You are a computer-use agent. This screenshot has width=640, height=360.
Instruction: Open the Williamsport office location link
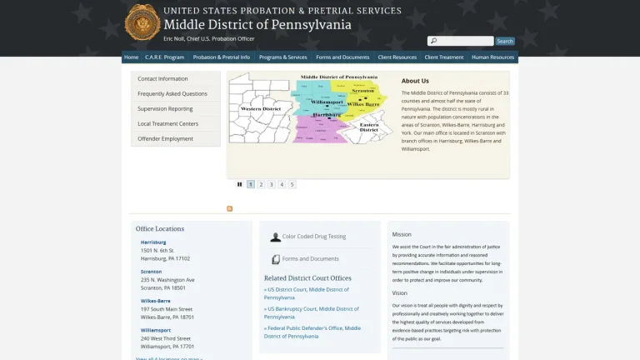(x=156, y=331)
